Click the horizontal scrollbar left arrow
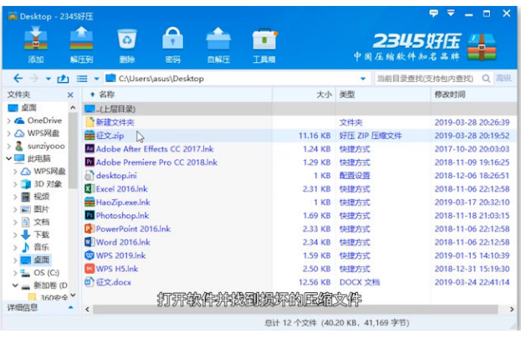The height and width of the screenshot is (339, 521). (x=87, y=310)
